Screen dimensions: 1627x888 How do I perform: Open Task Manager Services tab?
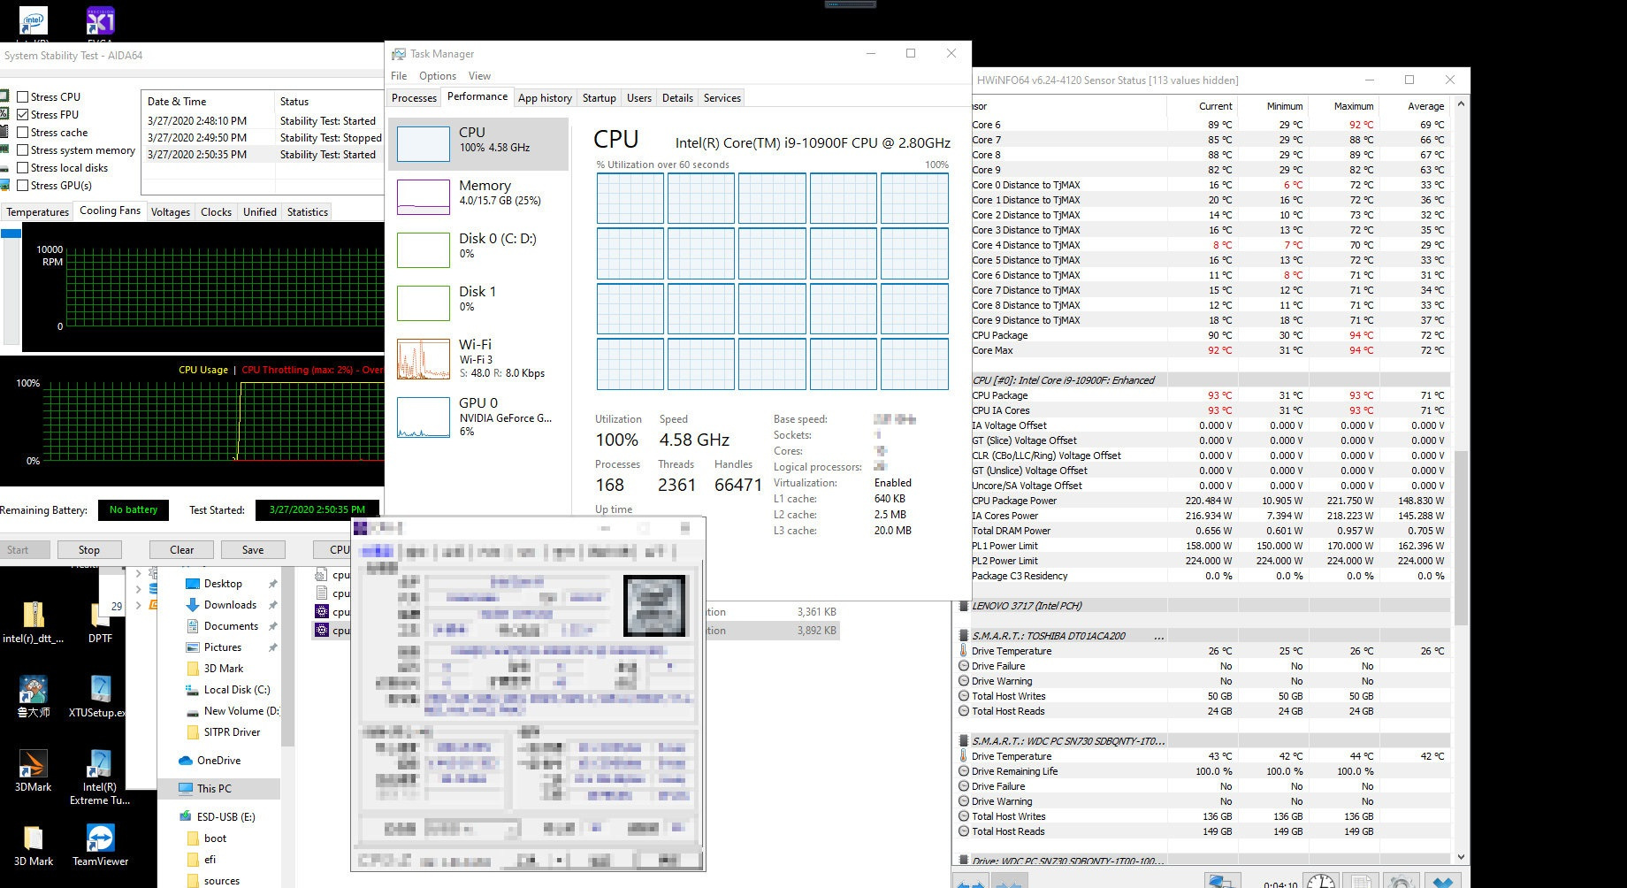click(722, 98)
